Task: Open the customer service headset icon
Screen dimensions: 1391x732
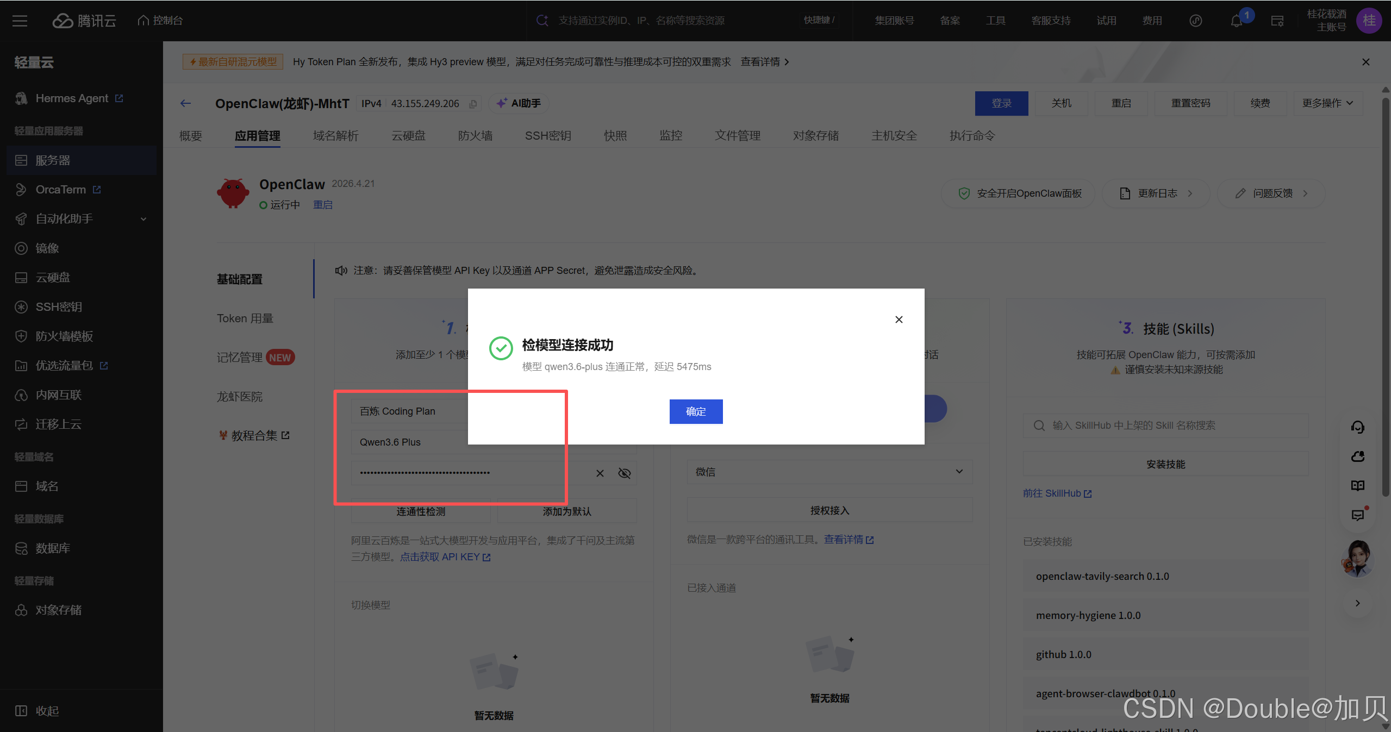Action: click(1357, 427)
